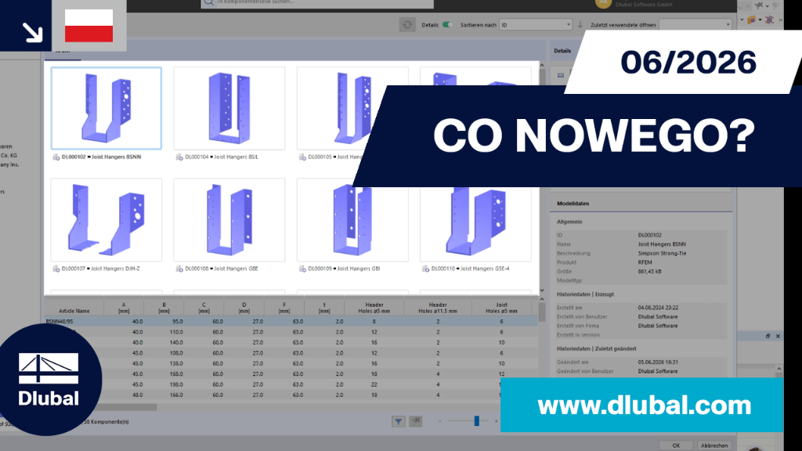Click the thumbnail list scroll-down arrow
Screen dimensions: 802x451
(542, 290)
